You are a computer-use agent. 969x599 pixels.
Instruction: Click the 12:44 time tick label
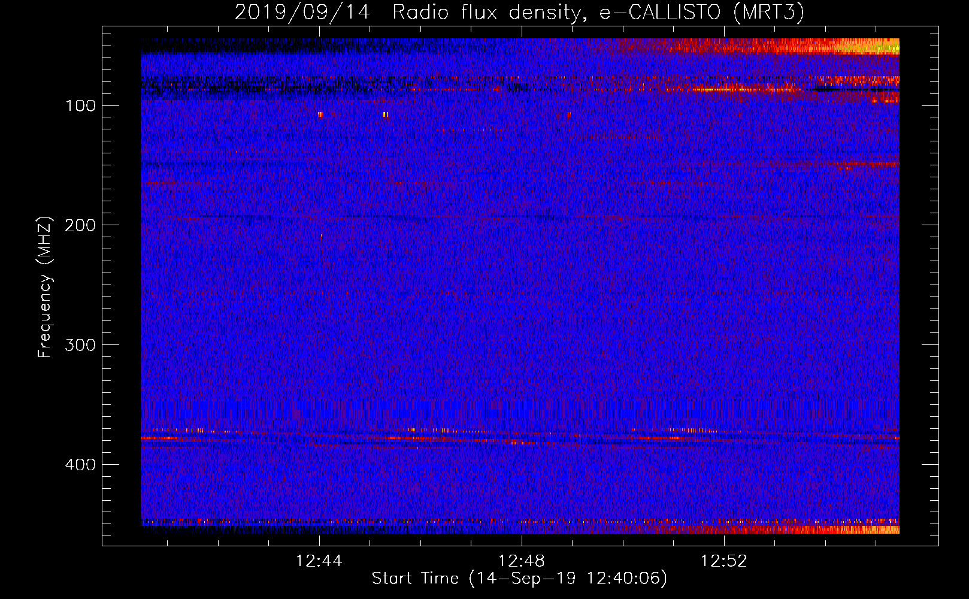click(x=319, y=561)
